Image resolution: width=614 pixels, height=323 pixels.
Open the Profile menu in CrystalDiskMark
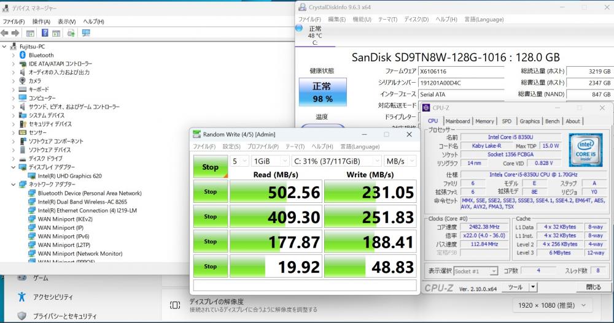point(263,146)
